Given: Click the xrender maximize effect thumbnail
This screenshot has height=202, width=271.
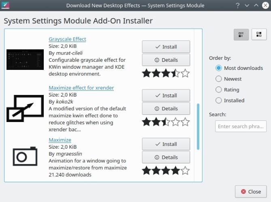Looking at the screenshot, I should point(25,108).
